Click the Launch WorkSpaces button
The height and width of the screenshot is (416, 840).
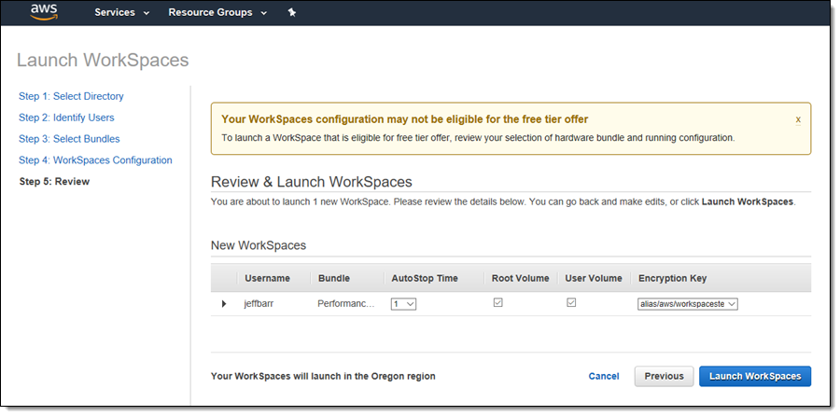755,376
